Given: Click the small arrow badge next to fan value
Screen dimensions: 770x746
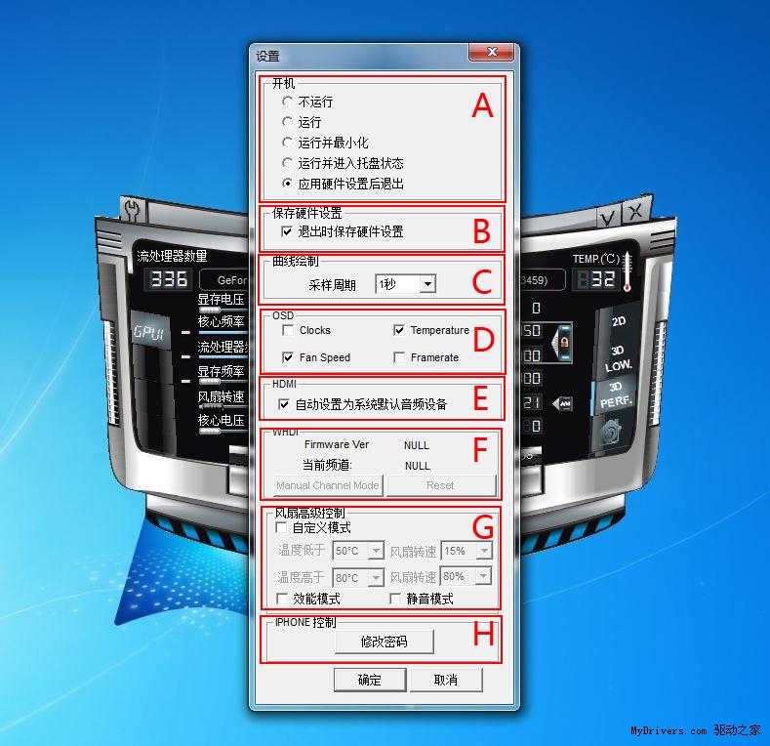Looking at the screenshot, I should pos(562,402).
